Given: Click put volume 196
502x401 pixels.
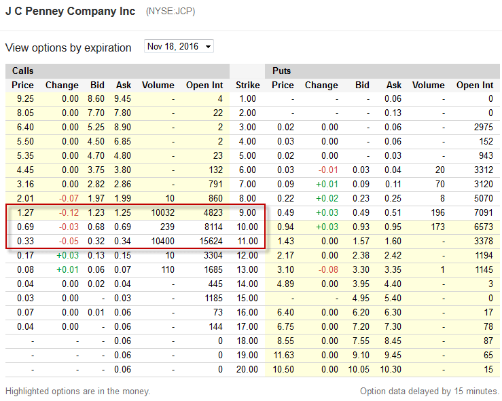Looking at the screenshot, I should coord(437,212).
